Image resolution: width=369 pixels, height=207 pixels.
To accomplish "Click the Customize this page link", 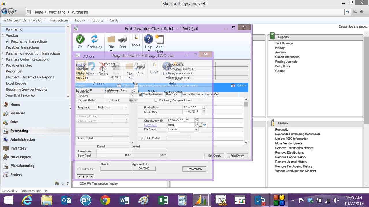I will 353,26.
